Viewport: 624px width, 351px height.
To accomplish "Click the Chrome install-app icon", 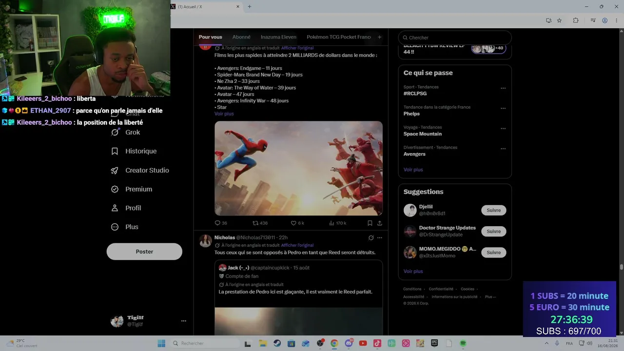I will [x=548, y=20].
